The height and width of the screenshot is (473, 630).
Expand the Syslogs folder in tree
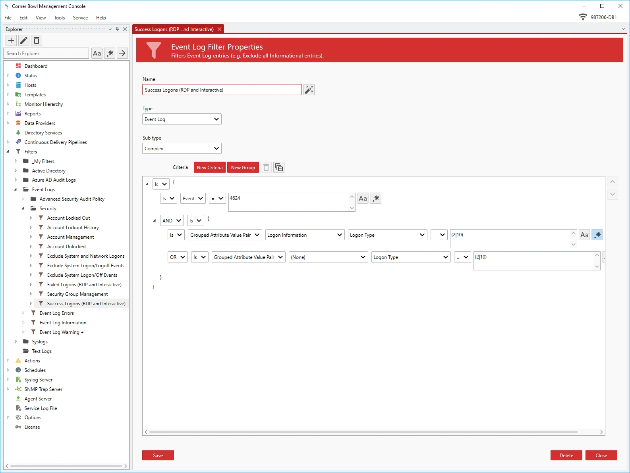coord(16,341)
